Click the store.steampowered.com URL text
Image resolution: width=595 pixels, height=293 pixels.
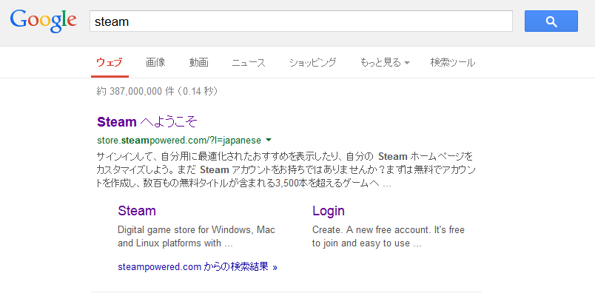click(x=179, y=141)
